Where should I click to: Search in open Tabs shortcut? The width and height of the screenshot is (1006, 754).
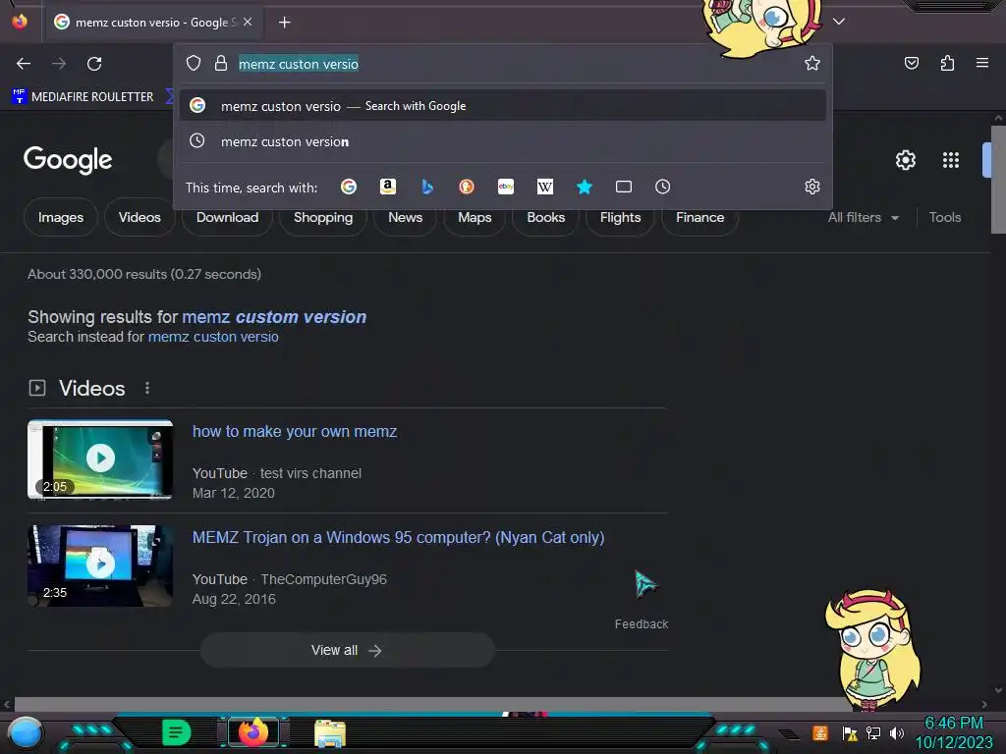coord(624,187)
